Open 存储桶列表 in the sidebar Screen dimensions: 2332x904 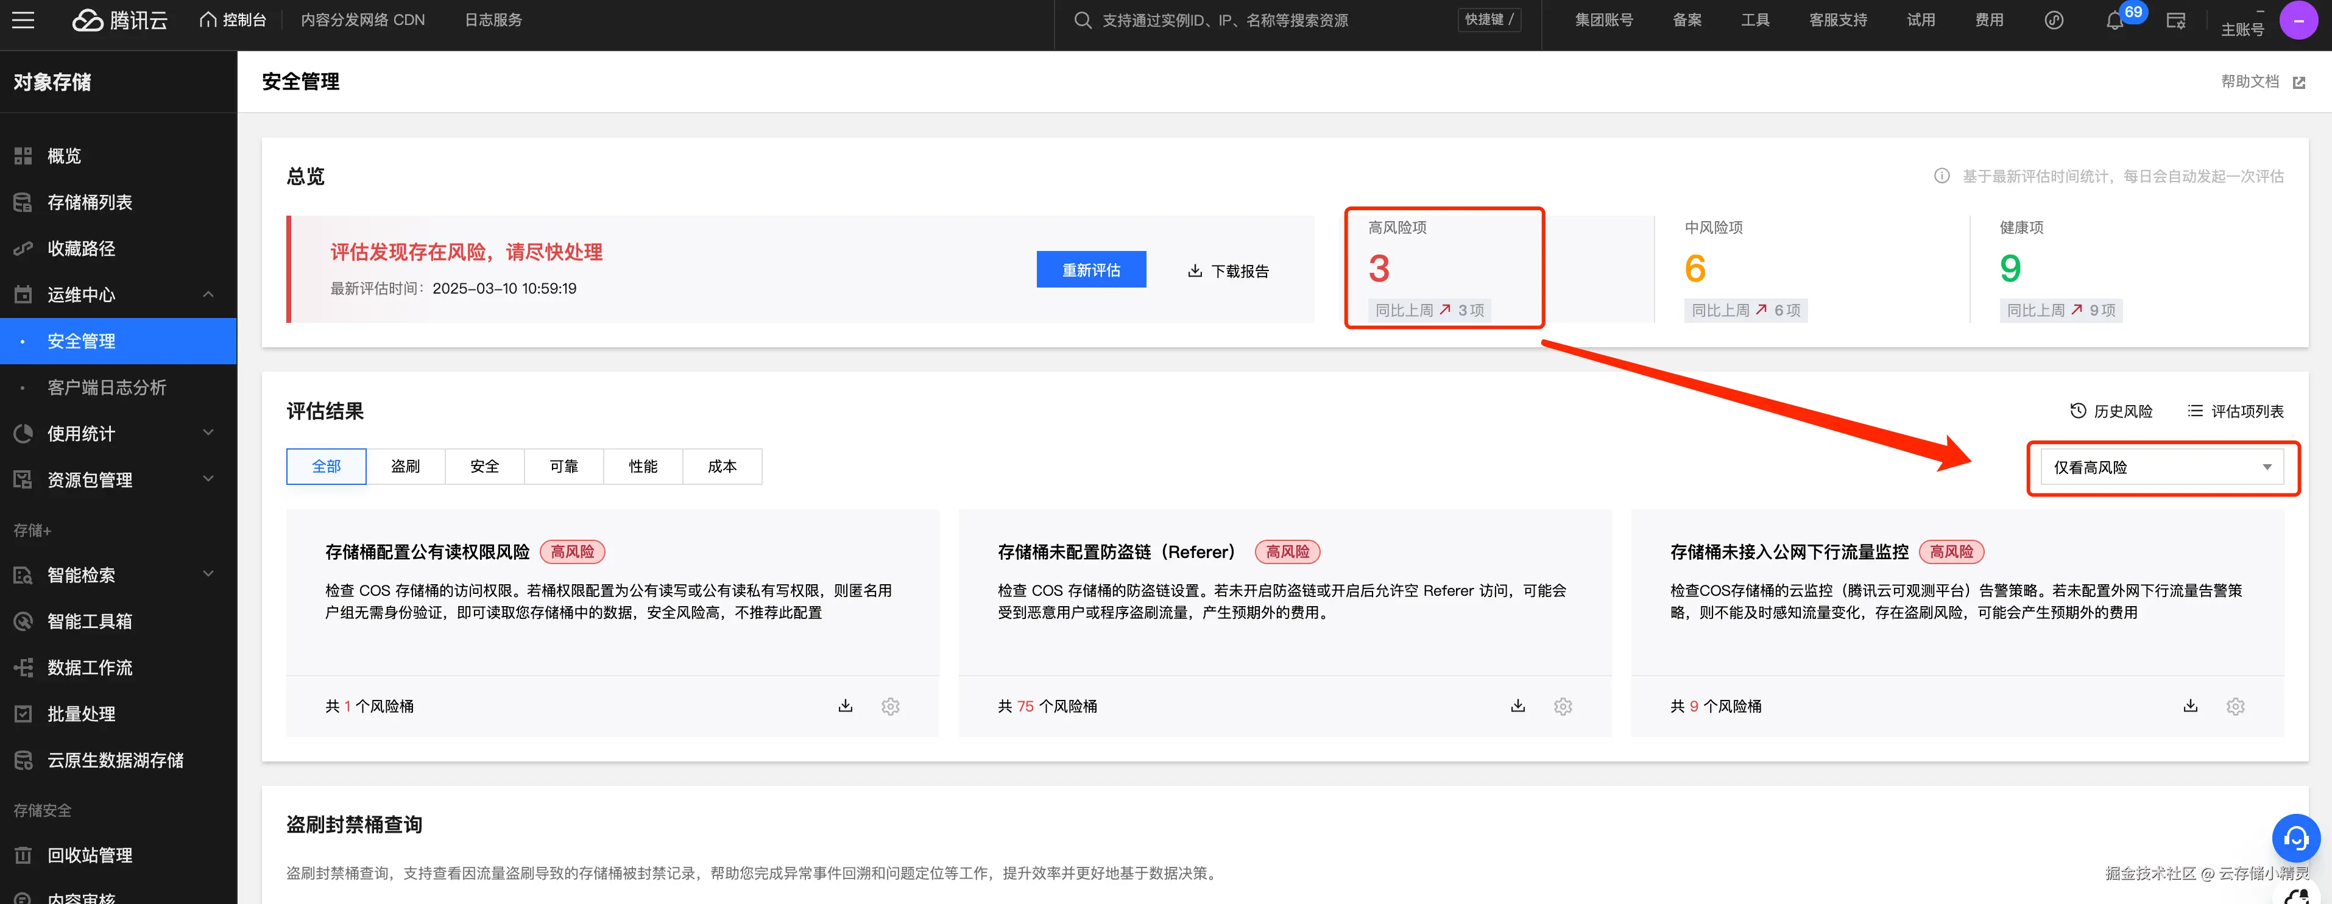pos(90,203)
